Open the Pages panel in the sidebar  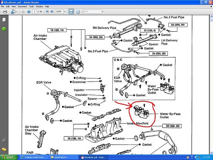tap(4, 20)
